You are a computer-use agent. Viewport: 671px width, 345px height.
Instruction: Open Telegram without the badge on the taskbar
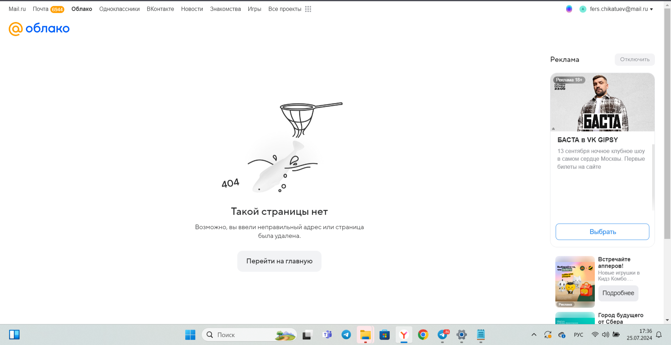(346, 335)
